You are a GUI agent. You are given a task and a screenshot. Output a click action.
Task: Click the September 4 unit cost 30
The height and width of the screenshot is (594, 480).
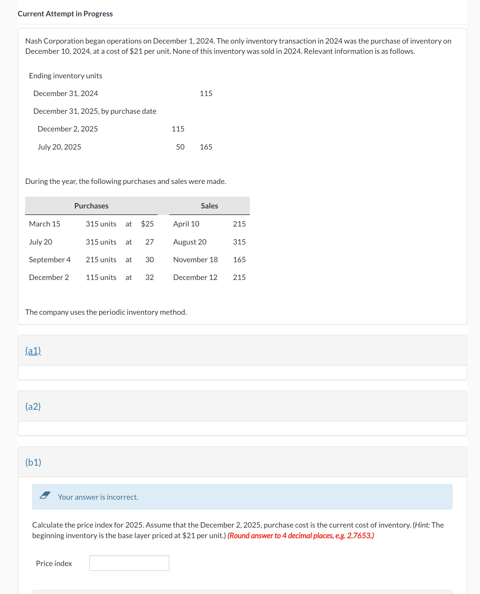click(149, 260)
